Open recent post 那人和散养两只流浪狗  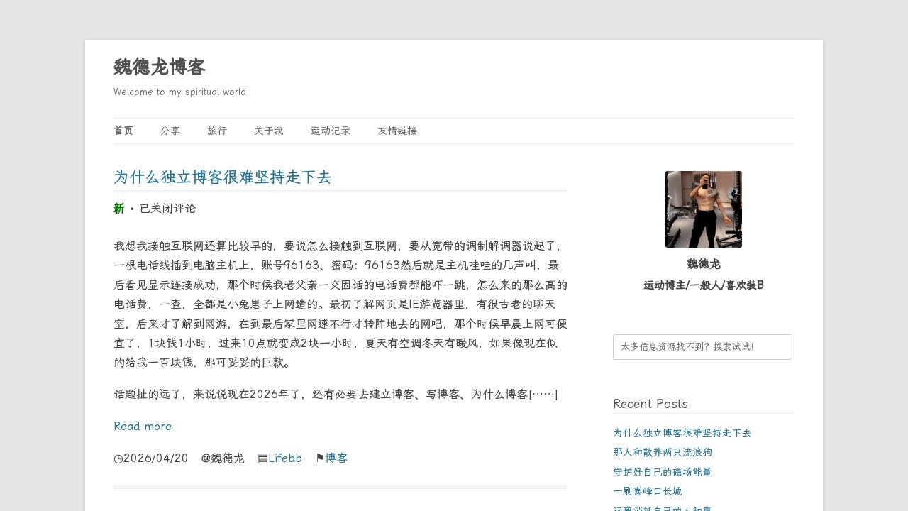[x=663, y=452]
